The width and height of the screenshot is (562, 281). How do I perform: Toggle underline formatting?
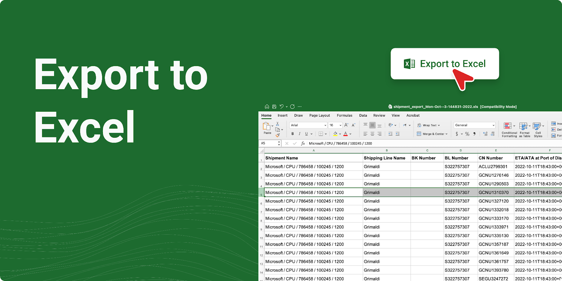coord(306,134)
